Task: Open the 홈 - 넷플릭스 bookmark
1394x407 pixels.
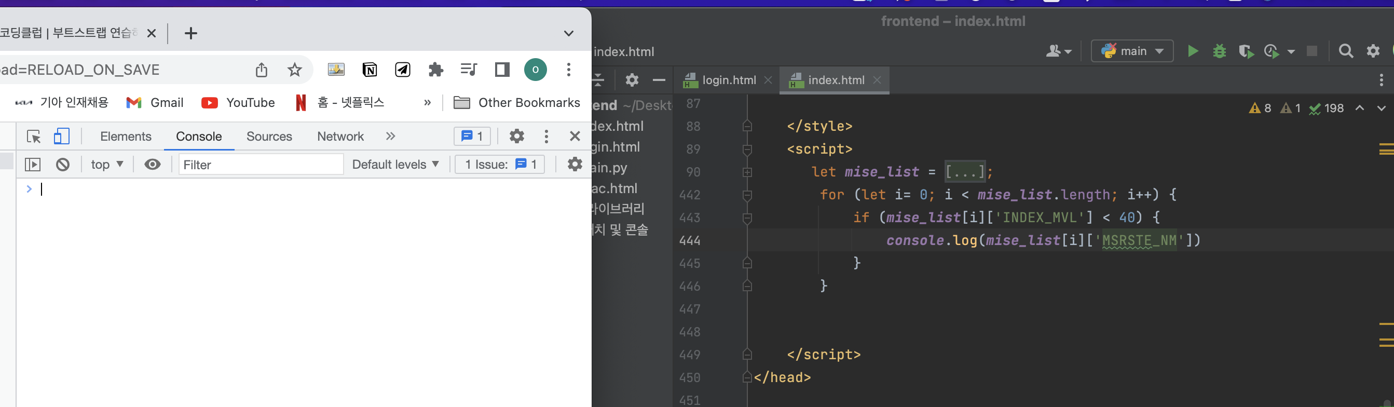Action: (340, 103)
